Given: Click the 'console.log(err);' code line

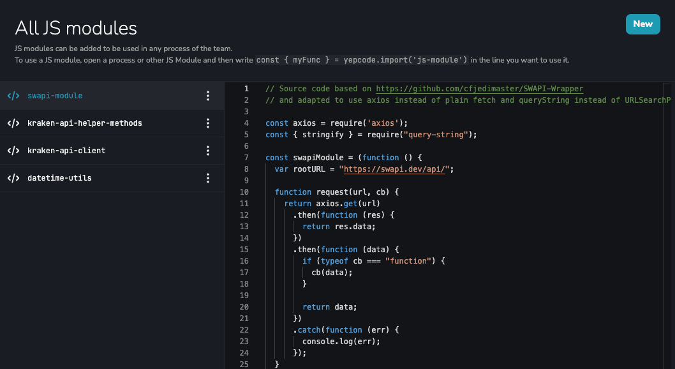Looking at the screenshot, I should [x=341, y=342].
